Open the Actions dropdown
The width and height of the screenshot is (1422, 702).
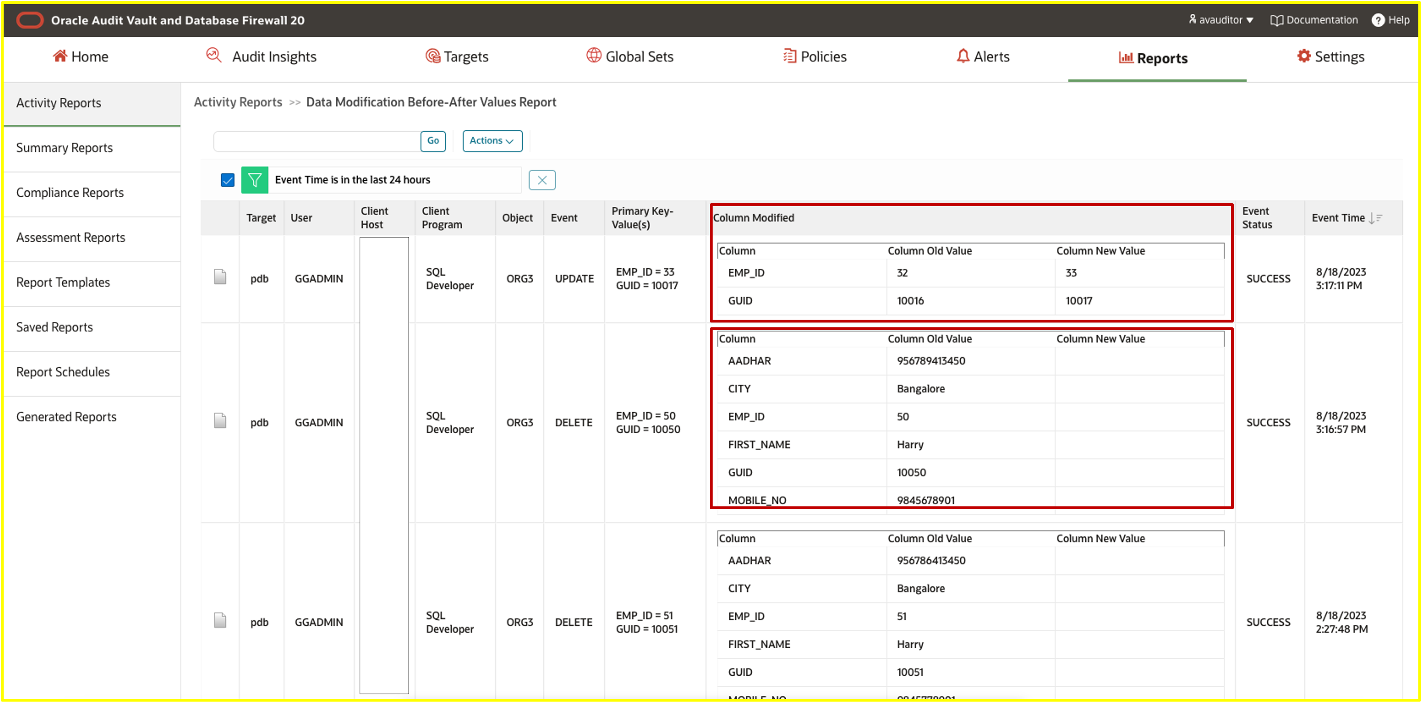tap(491, 141)
